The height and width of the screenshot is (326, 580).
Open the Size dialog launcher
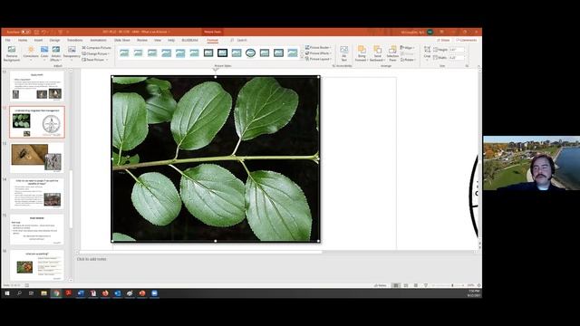[x=467, y=66]
